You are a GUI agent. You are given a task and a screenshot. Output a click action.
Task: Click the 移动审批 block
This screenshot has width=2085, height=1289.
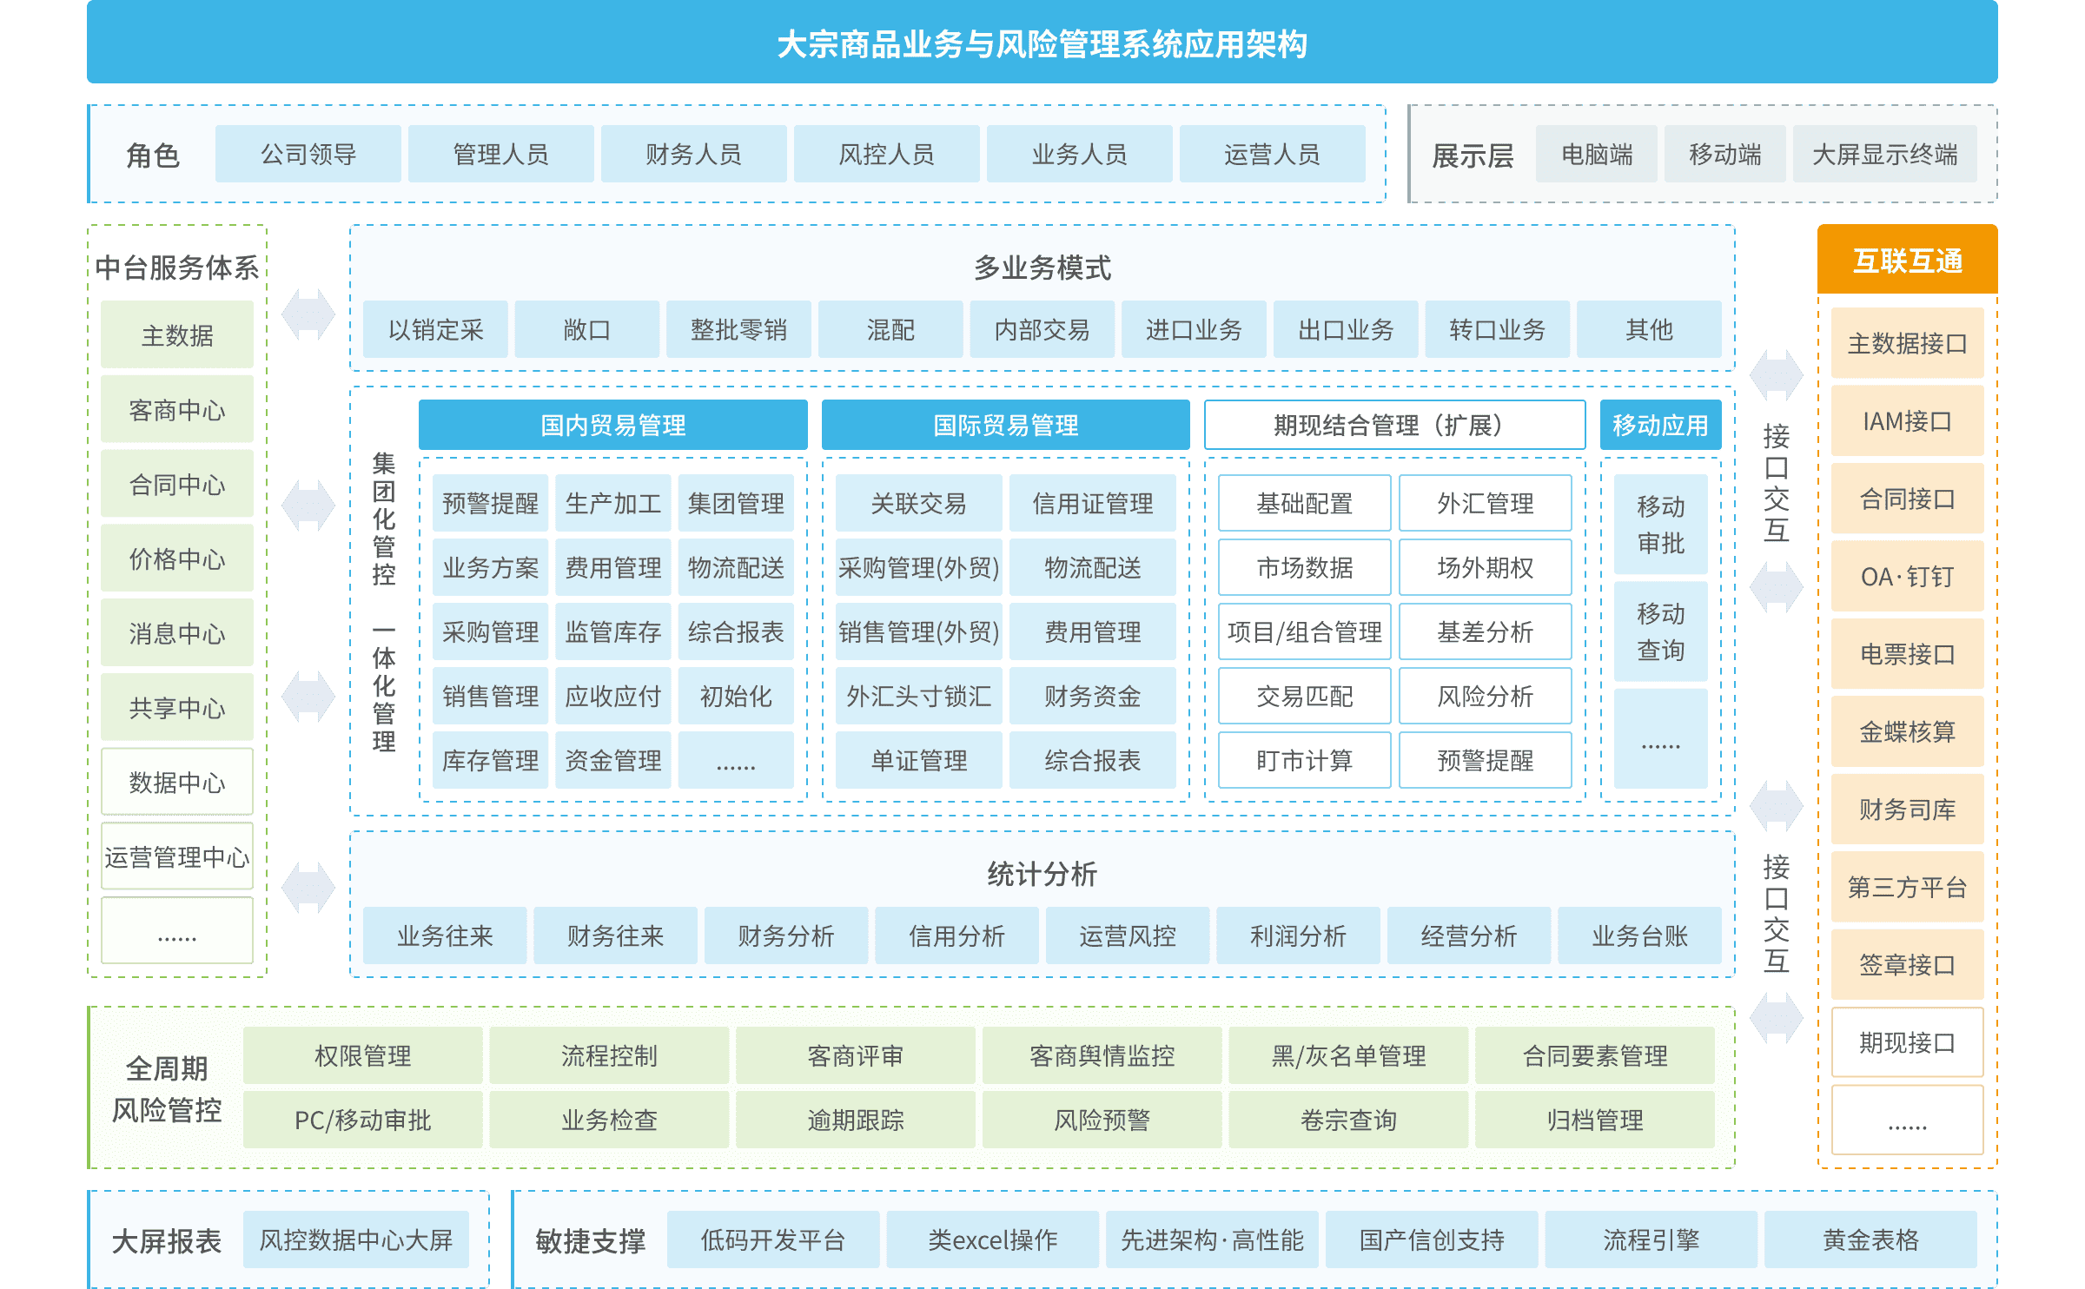point(1660,525)
